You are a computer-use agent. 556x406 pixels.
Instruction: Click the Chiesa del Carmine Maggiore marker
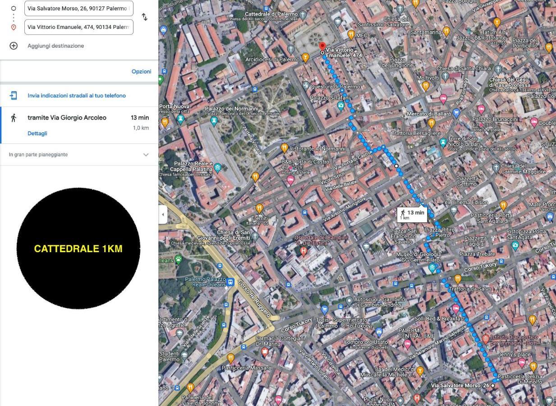(x=496, y=167)
